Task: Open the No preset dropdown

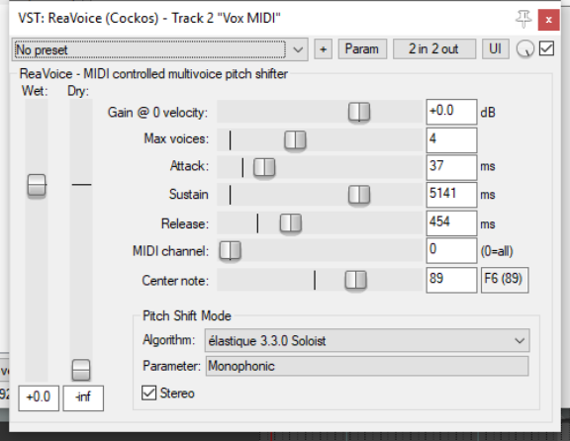Action: pyautogui.click(x=160, y=49)
